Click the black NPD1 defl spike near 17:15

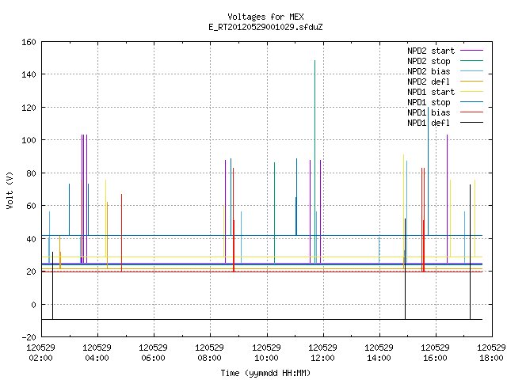(x=470, y=252)
